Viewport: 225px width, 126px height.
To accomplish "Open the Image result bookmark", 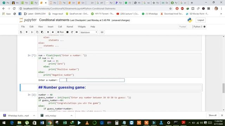I will [x=56, y=14].
